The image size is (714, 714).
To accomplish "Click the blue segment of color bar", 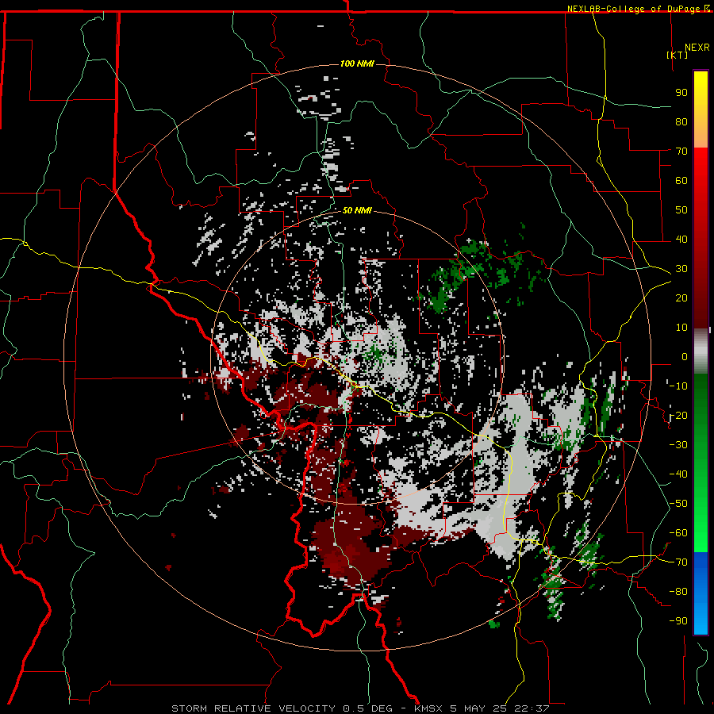I will pyautogui.click(x=701, y=593).
